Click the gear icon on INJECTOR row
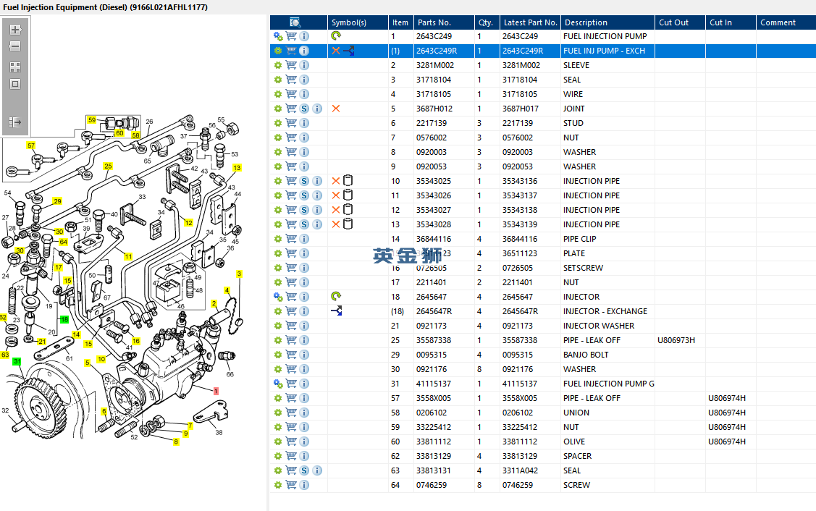Screen dimensions: 816x511 point(278,297)
